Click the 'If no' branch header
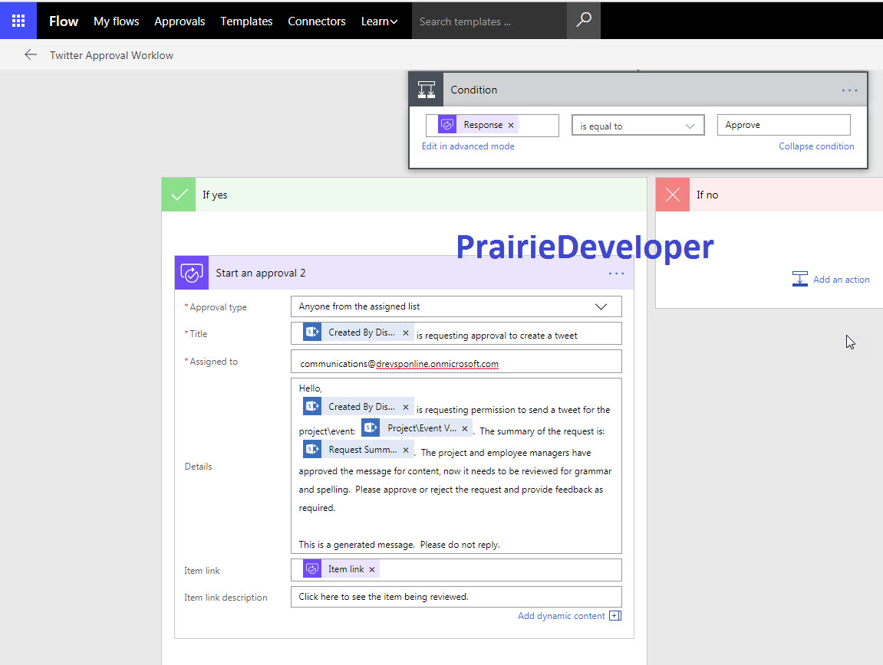 [769, 195]
